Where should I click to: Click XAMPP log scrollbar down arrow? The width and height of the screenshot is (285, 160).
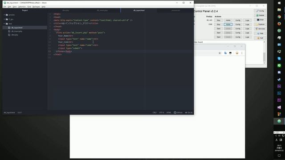(264, 63)
